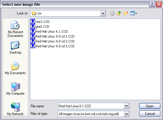Expand the Files of type dropdown arrow
This screenshot has height=120, width=163.
(x=126, y=114)
